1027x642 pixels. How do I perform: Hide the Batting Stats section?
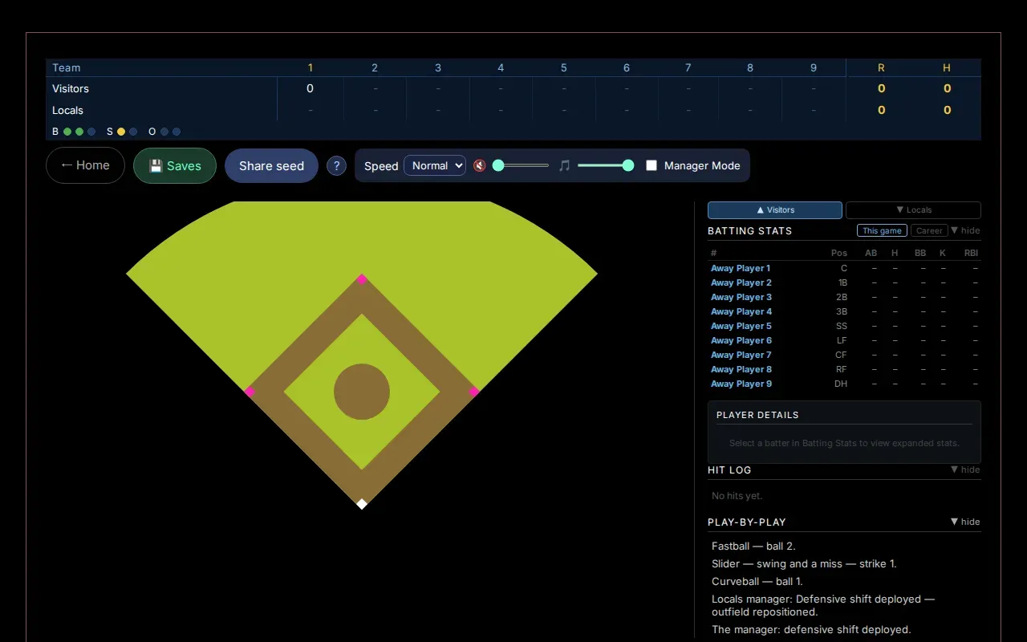click(x=965, y=230)
